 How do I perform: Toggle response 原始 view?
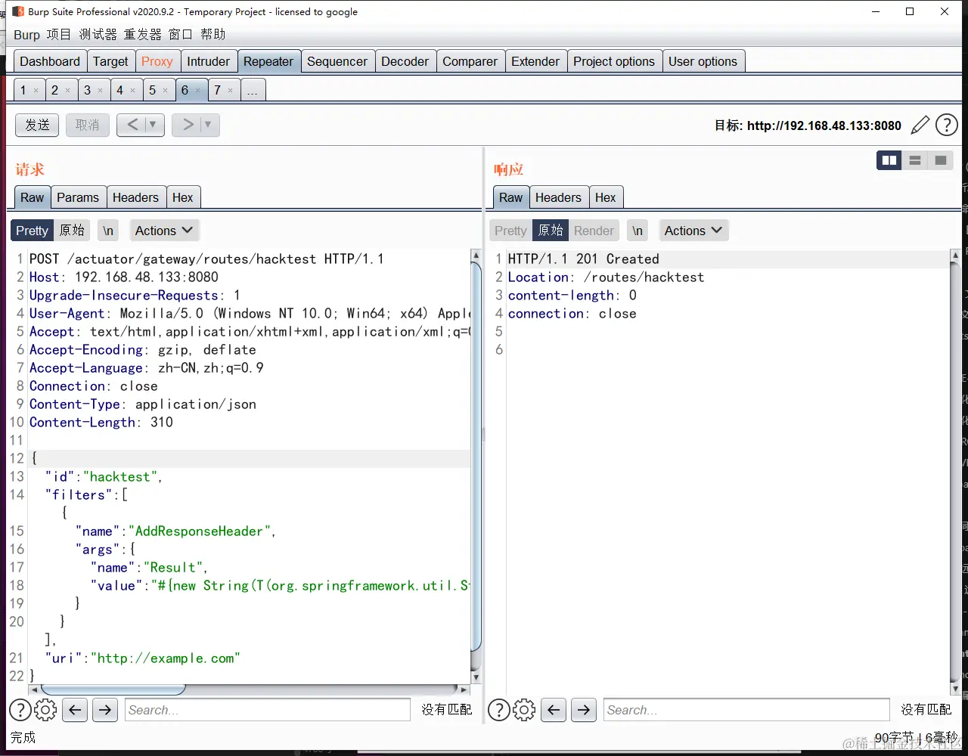551,231
